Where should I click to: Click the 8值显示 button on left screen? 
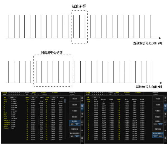coord(75,105)
